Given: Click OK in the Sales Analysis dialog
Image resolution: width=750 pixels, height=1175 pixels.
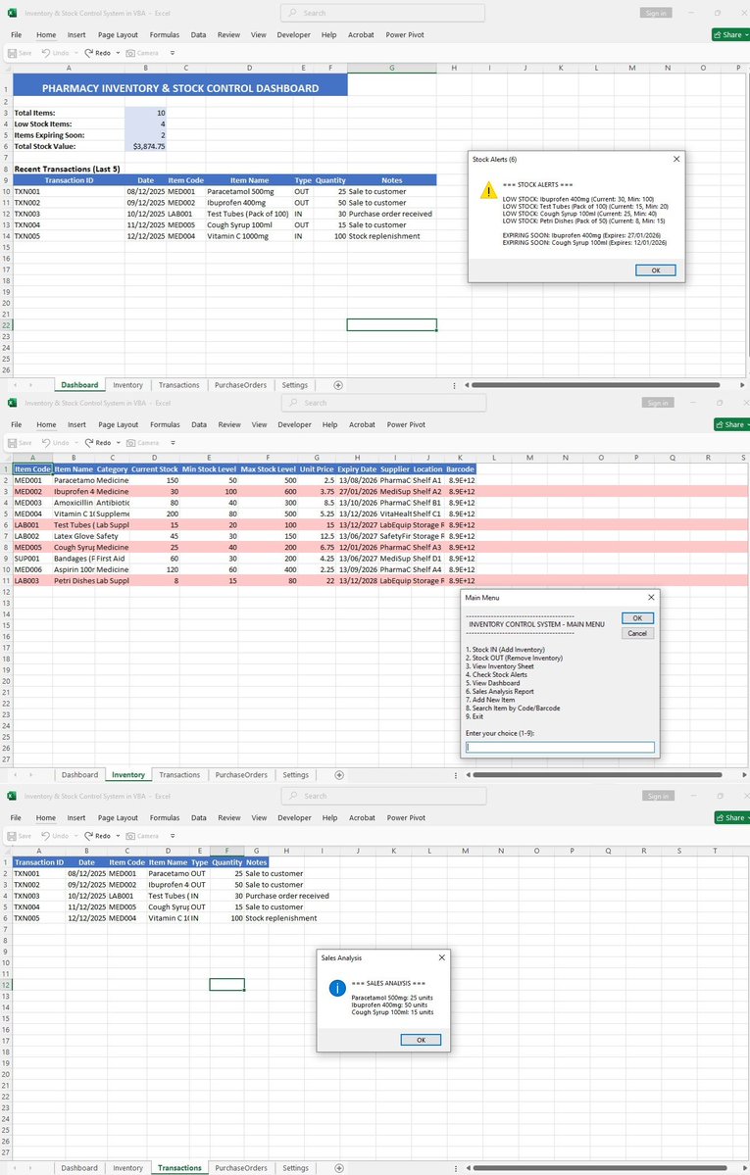Looking at the screenshot, I should 421,1040.
